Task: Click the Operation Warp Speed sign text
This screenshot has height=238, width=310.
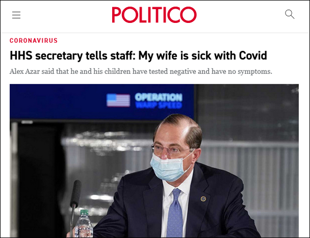Action: [x=159, y=100]
